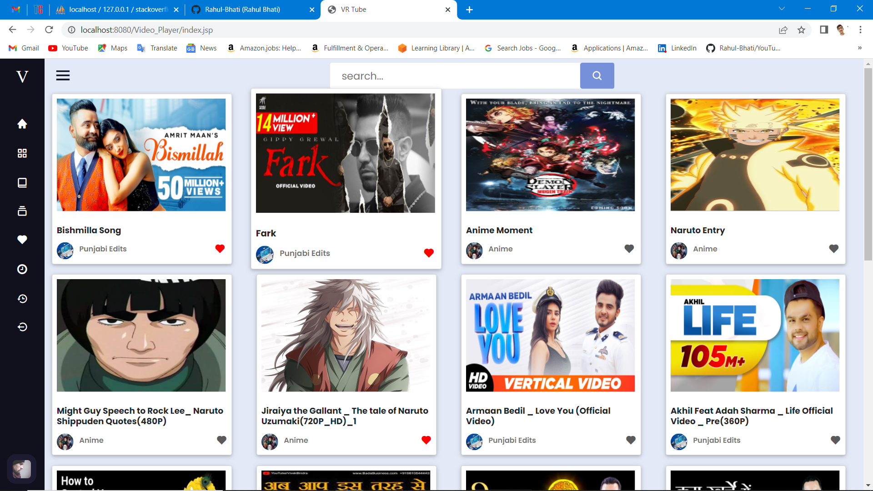873x491 pixels.
Task: Expand the hidden bookmarks overflow chevron
Action: pos(859,48)
